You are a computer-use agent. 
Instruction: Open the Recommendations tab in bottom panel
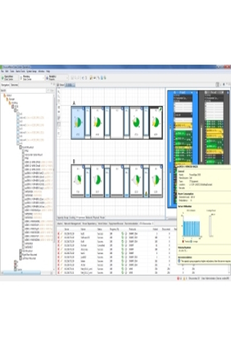(x=131, y=224)
